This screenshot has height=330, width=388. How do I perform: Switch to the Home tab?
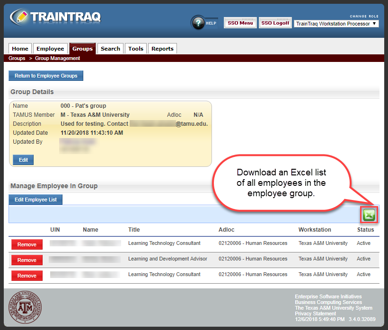(x=20, y=48)
